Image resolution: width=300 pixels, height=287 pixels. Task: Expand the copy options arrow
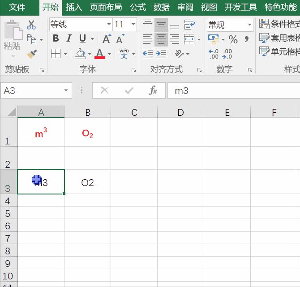(41, 39)
